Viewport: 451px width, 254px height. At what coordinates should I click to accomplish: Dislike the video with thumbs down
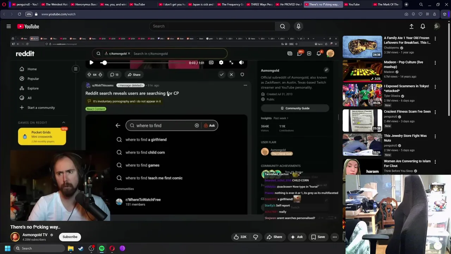pos(256,237)
